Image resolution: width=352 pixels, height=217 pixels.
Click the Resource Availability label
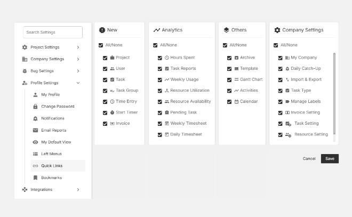(x=190, y=101)
